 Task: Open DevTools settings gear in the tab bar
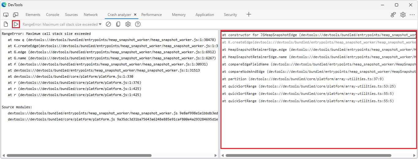tap(403, 15)
